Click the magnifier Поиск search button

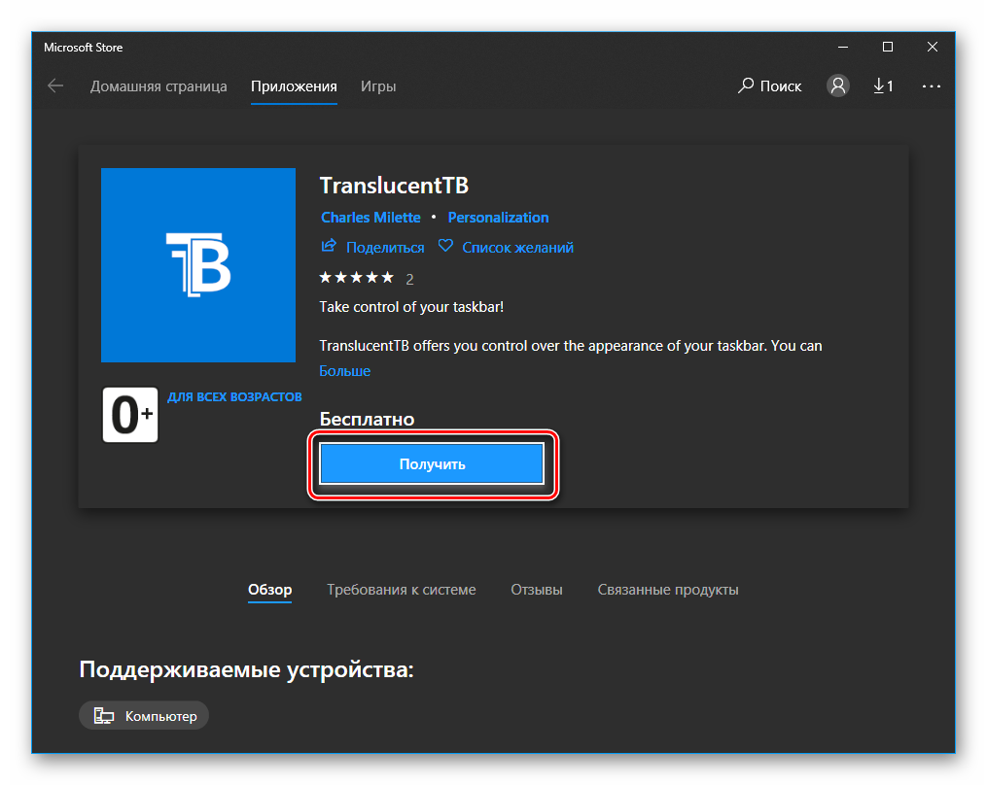770,86
